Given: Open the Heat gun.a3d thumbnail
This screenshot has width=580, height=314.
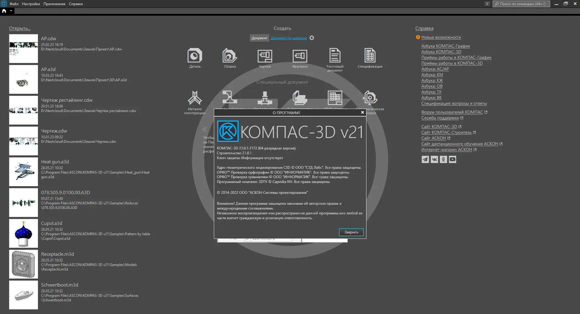Looking at the screenshot, I should click(x=24, y=172).
